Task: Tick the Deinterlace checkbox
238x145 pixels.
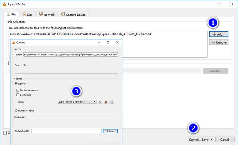Action: 18,95
